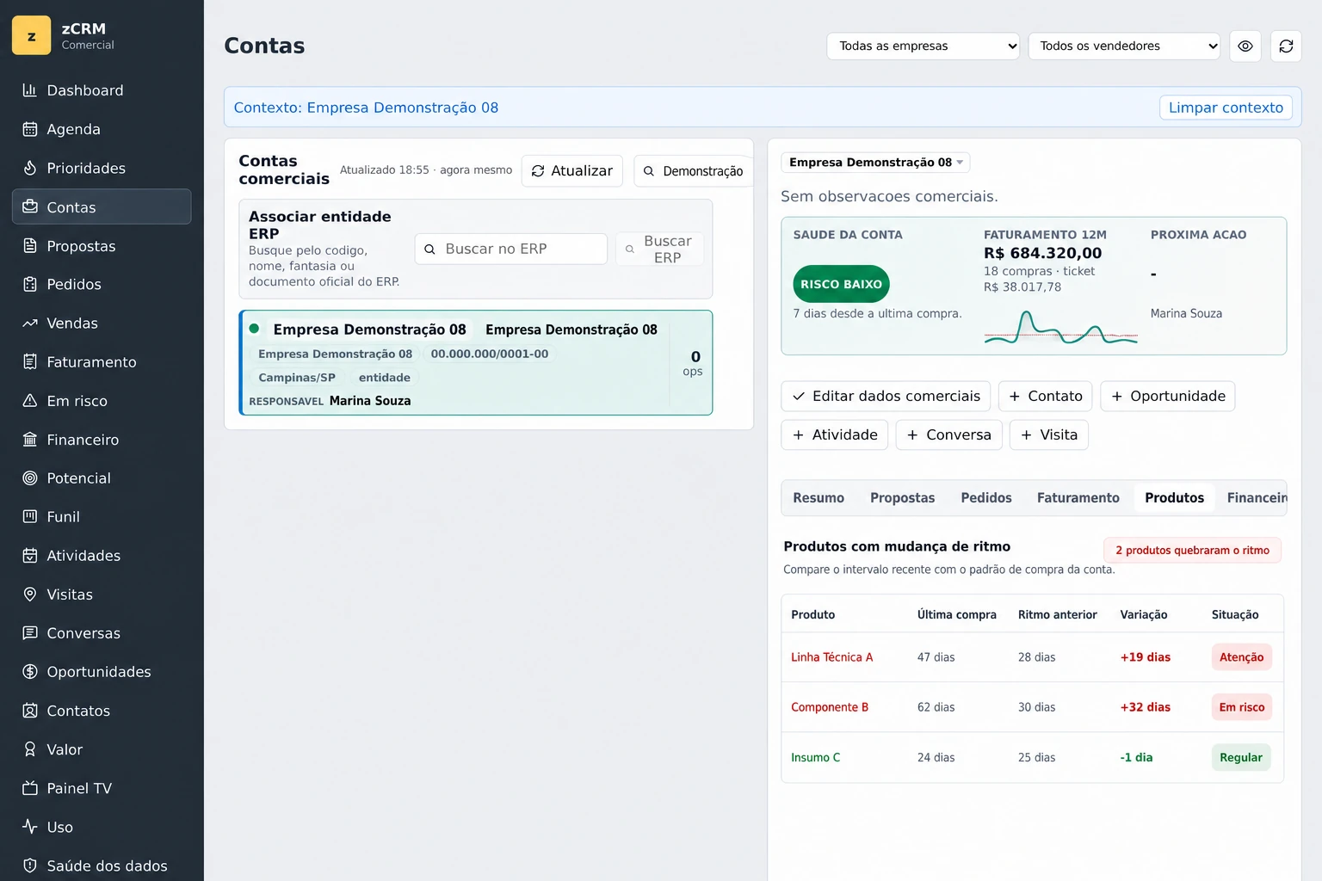Image resolution: width=1322 pixels, height=881 pixels.
Task: Click the Atualizar button
Action: (572, 170)
